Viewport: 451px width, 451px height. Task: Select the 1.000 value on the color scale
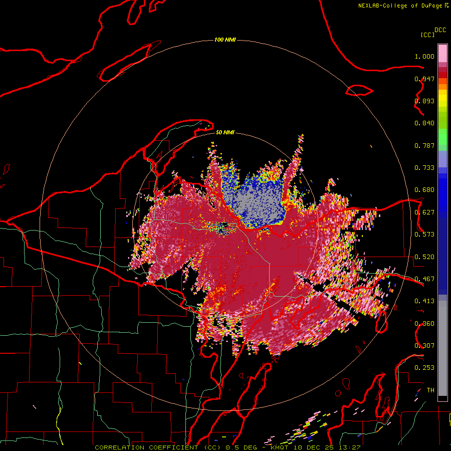tap(424, 56)
